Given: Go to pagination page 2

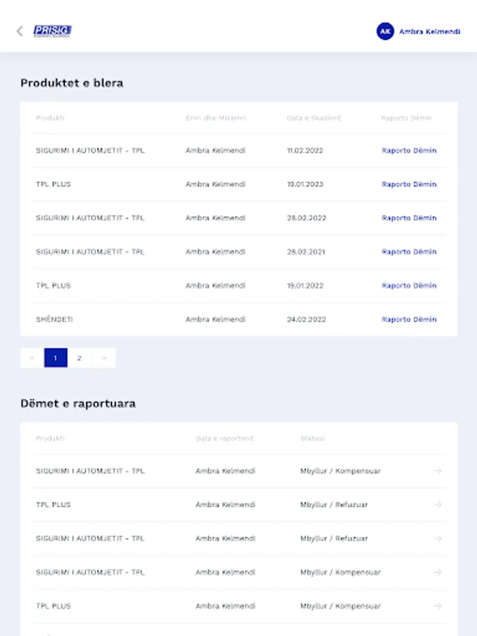Looking at the screenshot, I should coord(79,358).
